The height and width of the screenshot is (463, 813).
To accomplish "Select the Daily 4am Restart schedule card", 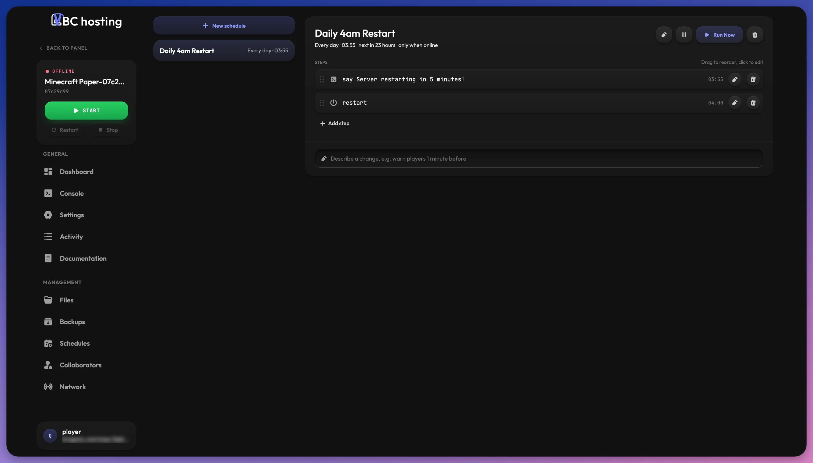I will [224, 50].
